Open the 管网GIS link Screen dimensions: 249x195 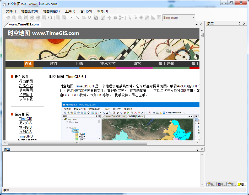pos(25,127)
